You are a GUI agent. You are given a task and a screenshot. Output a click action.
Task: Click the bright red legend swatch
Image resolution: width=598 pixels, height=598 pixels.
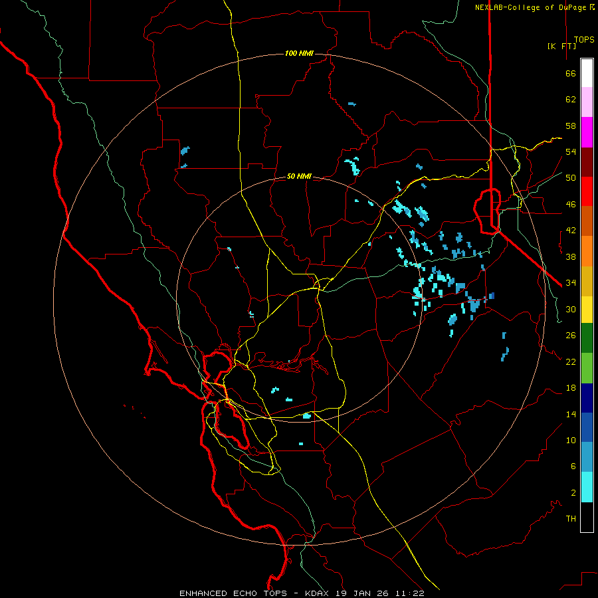click(x=587, y=191)
